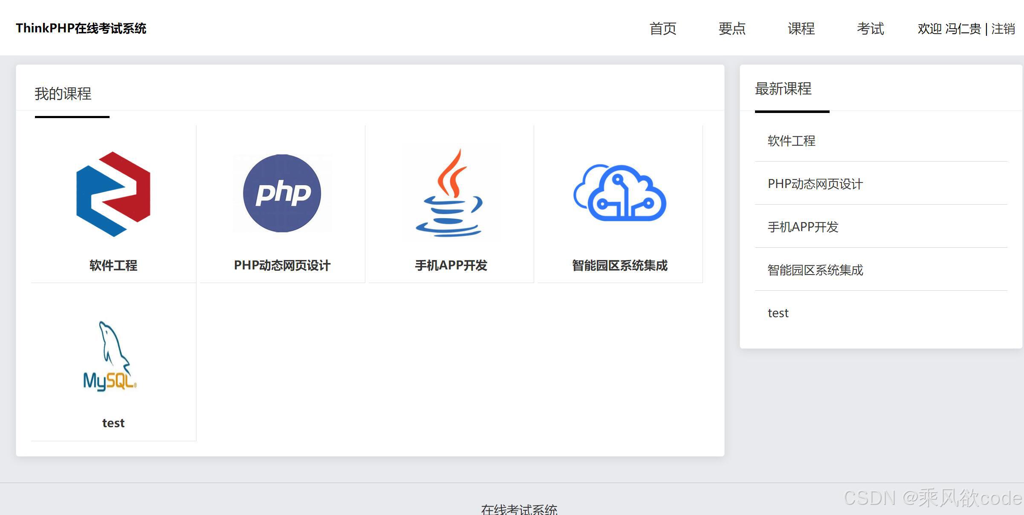Open 智能园区系统集成 in the 最新课程 sidebar
This screenshot has width=1024, height=515.
click(815, 270)
